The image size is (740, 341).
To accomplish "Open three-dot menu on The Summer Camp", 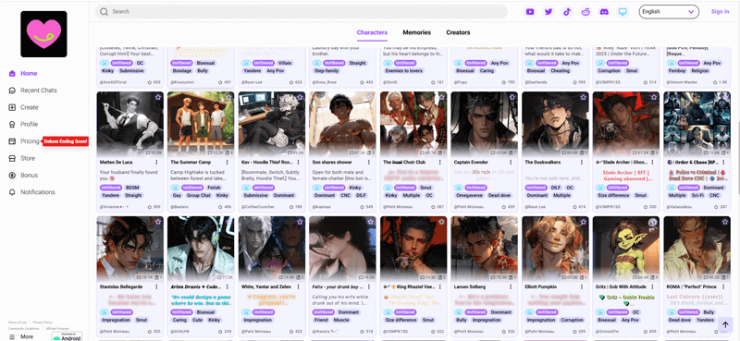I will (x=228, y=163).
